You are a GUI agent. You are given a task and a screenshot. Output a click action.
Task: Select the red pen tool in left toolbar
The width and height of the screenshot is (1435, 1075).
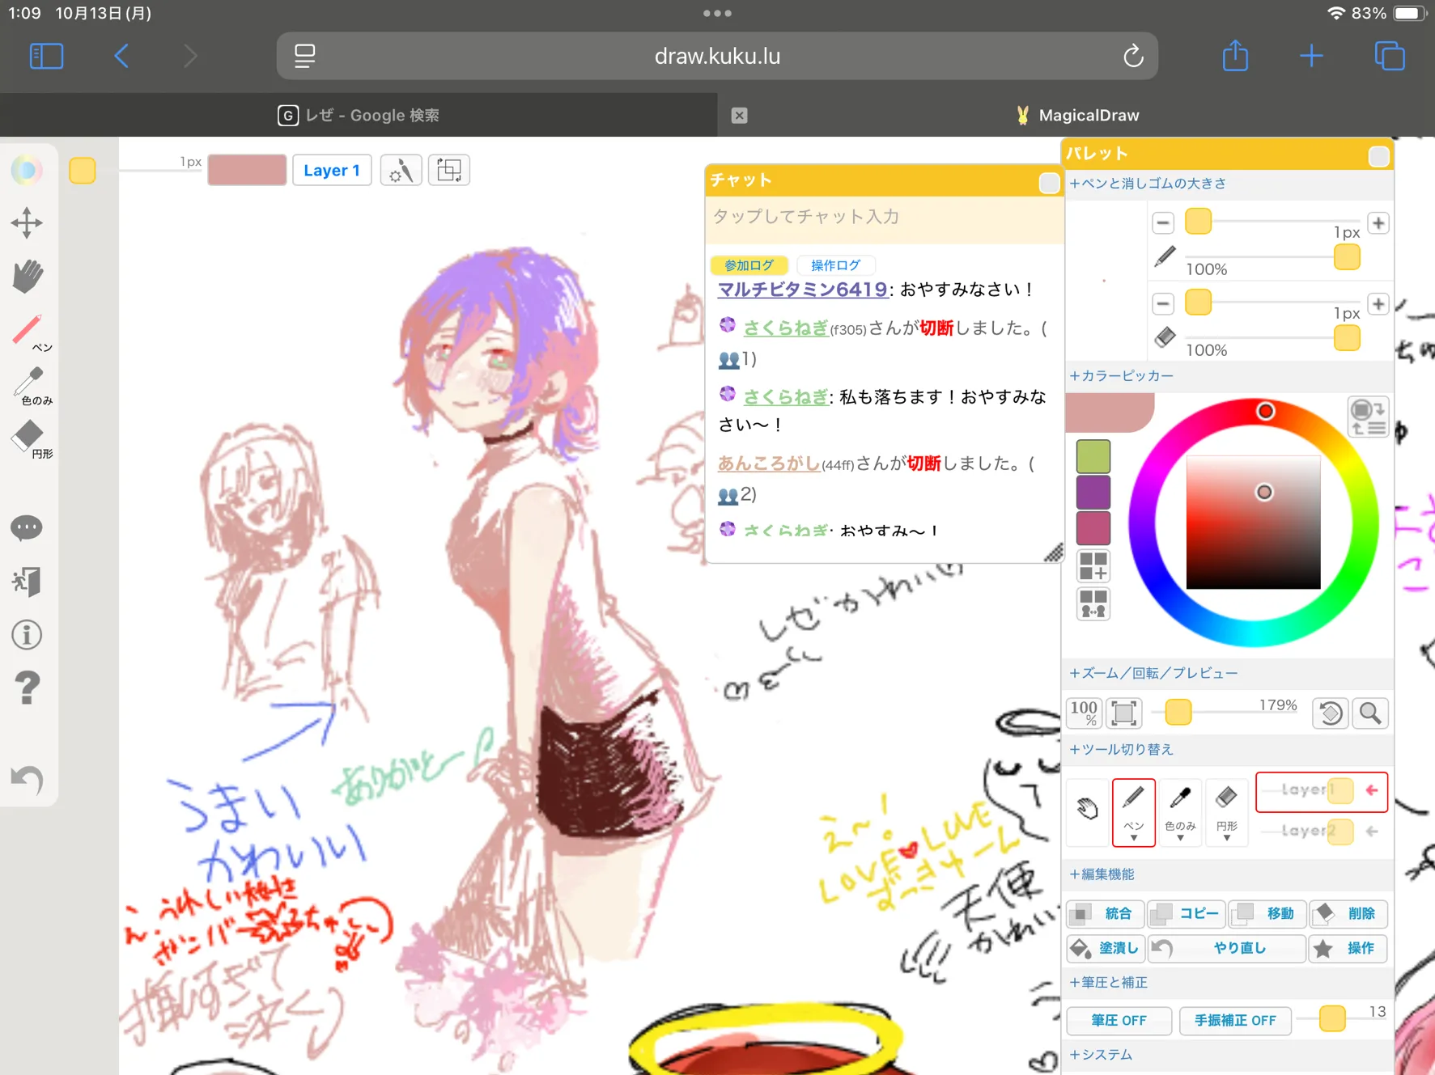[x=30, y=332]
